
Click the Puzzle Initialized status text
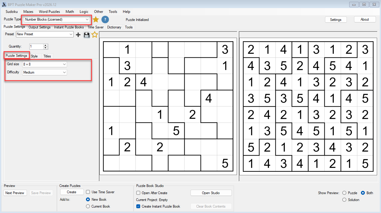(x=137, y=20)
